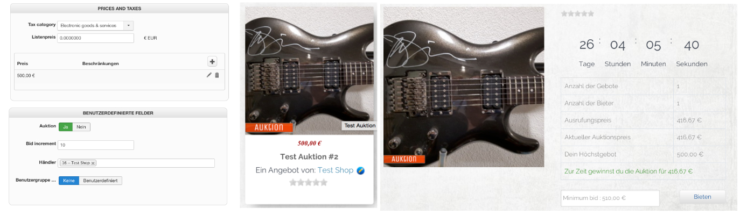Select Benutzerdefiniert for Benutzergruppe
754x215 pixels.
click(x=101, y=181)
